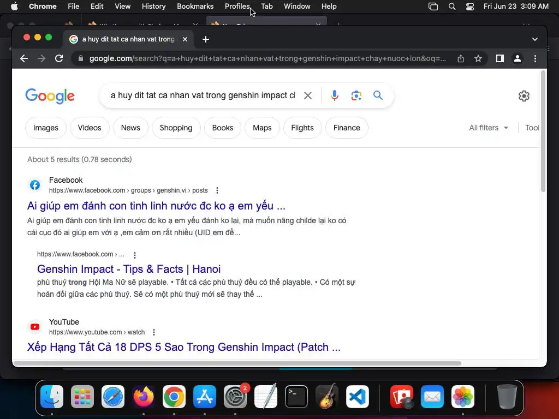Viewport: 559px width, 419px height.
Task: Open GarageBand from the dock
Action: (x=327, y=397)
